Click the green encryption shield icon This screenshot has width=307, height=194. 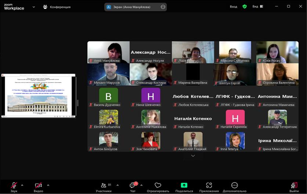point(245,7)
